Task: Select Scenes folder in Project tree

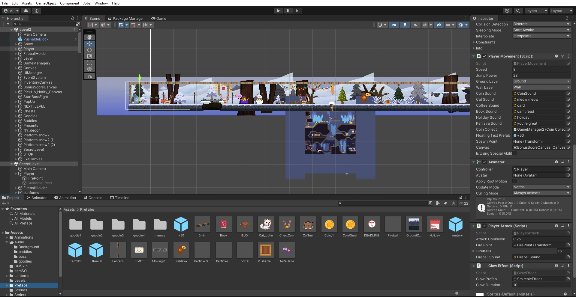Action: pyautogui.click(x=20, y=290)
